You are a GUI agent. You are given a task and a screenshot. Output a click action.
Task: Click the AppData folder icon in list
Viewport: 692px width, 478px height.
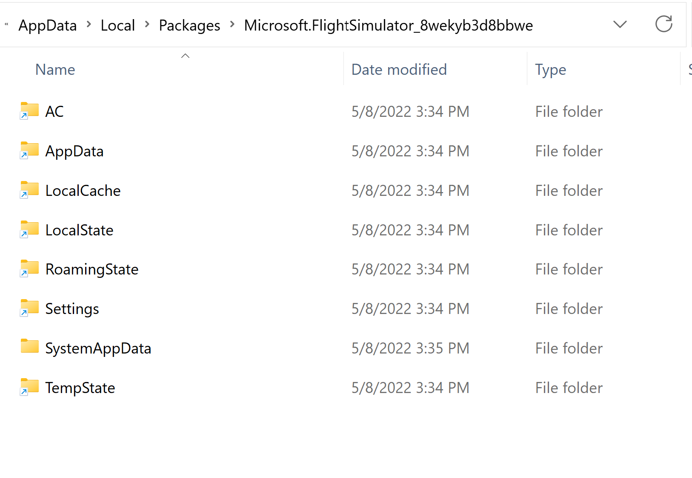coord(29,150)
